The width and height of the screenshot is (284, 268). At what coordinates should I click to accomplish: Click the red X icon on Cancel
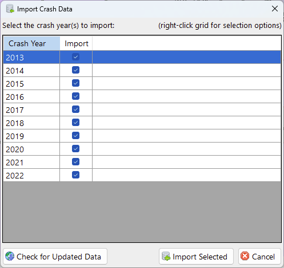(x=245, y=256)
